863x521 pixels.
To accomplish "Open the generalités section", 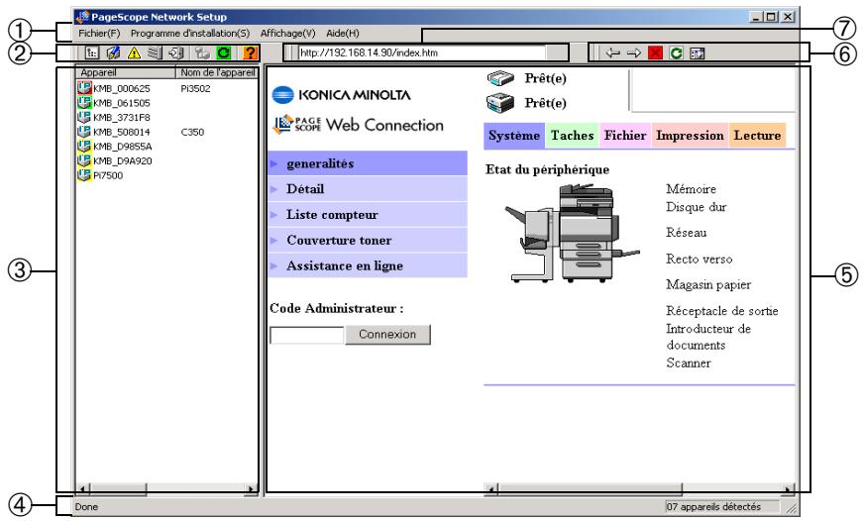I will (368, 163).
